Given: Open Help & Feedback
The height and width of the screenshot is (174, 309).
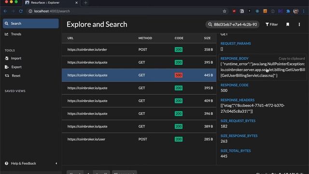Looking at the screenshot, I should (x=20, y=163).
